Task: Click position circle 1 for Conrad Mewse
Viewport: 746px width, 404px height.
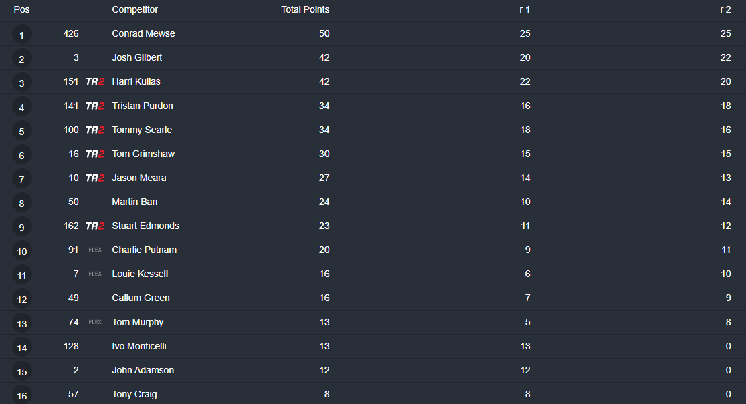Action: click(x=22, y=35)
